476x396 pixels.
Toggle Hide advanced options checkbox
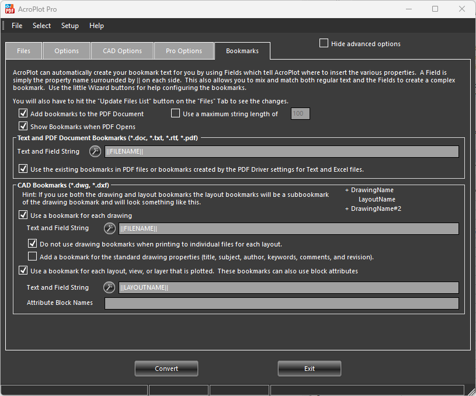[x=324, y=43]
